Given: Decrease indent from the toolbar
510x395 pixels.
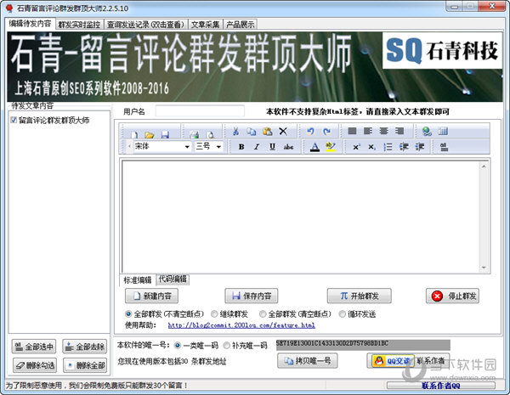Looking at the screenshot, I should pos(404,147).
